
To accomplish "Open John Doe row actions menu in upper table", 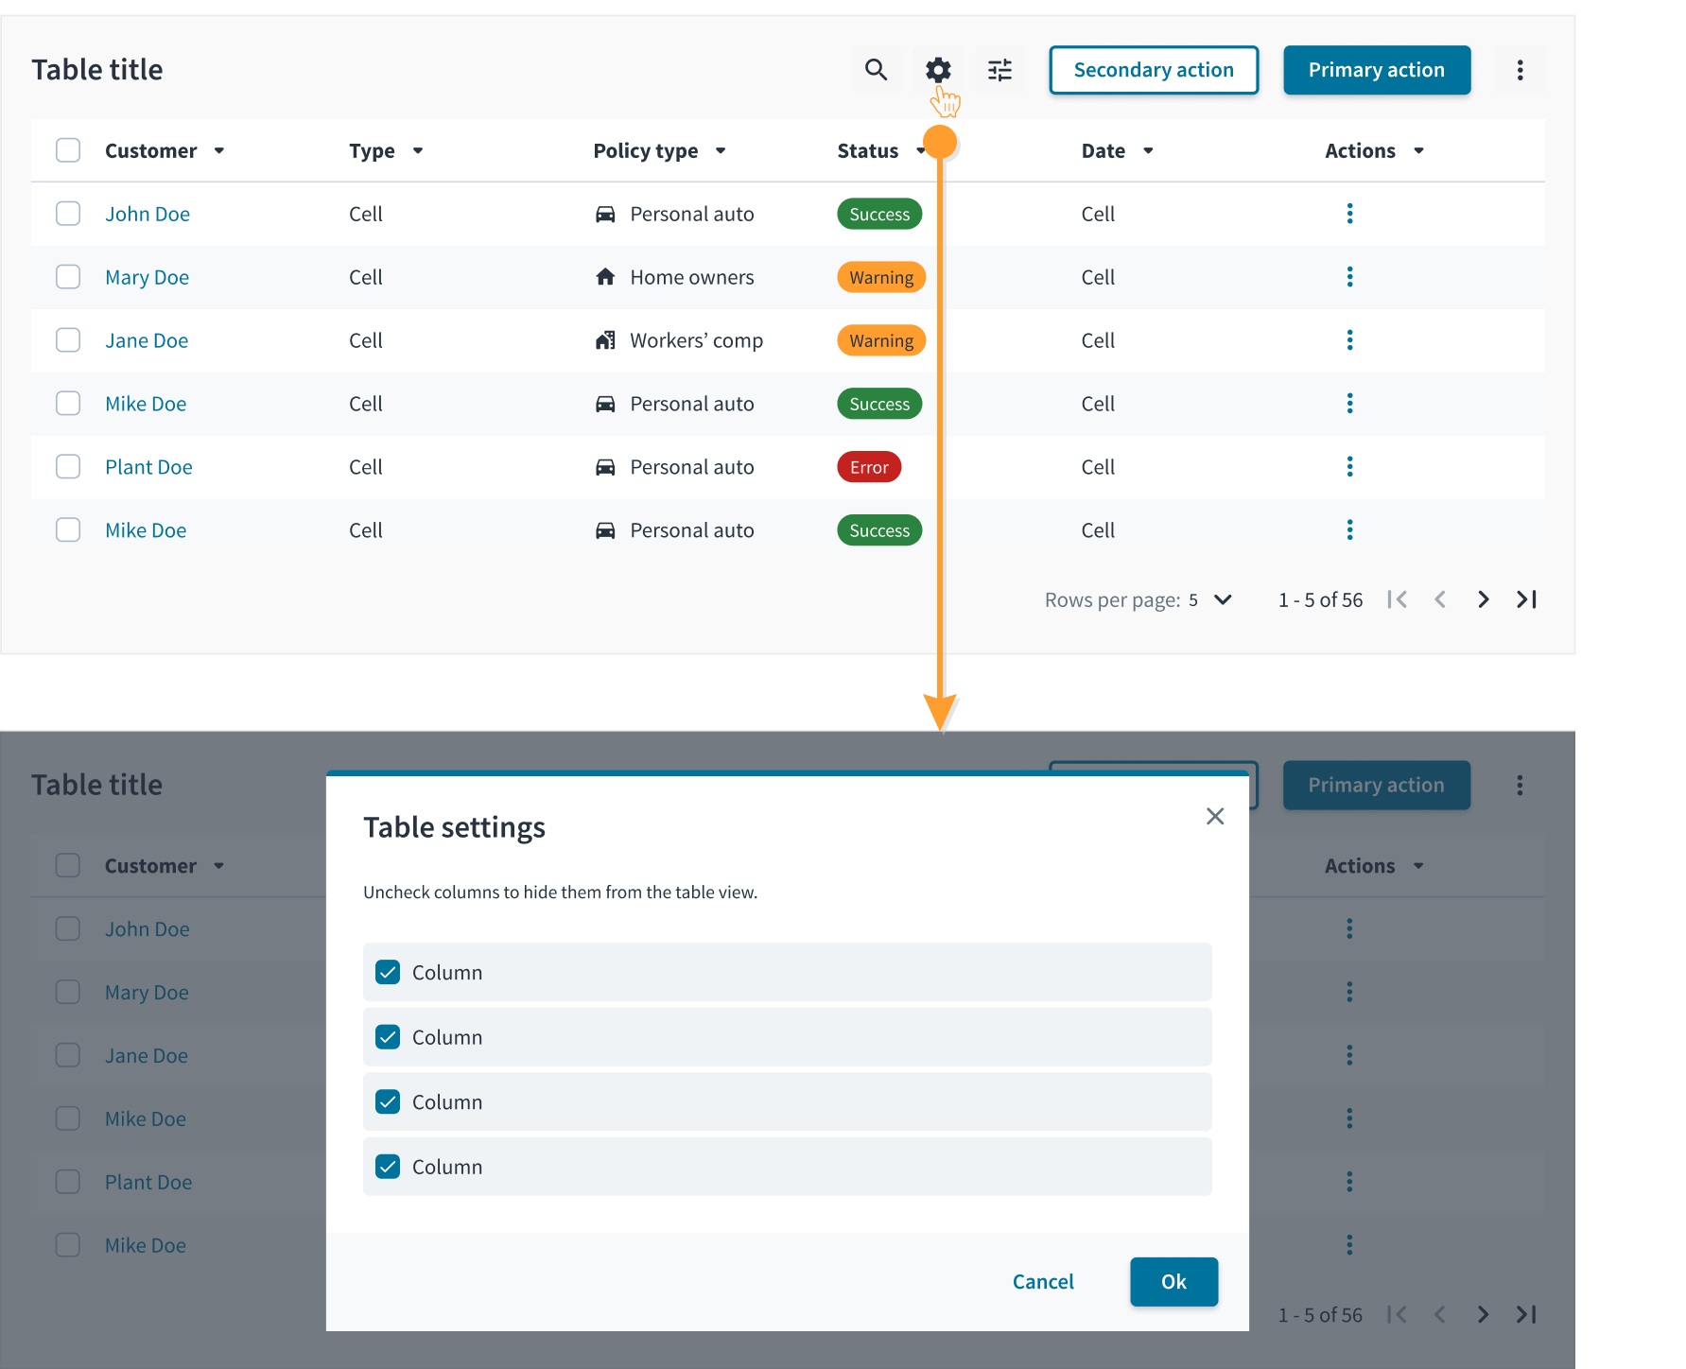I will point(1350,214).
